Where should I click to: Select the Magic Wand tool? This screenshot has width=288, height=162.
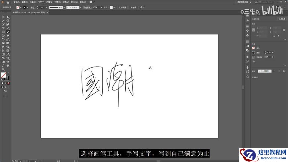pyautogui.click(x=3, y=21)
